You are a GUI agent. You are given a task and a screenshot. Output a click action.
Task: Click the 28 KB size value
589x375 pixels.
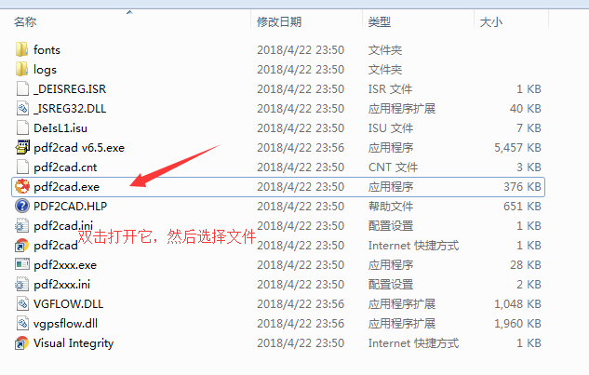[526, 265]
